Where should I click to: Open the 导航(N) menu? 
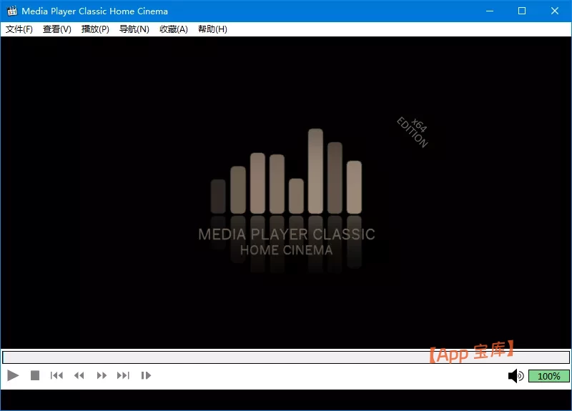coord(134,29)
